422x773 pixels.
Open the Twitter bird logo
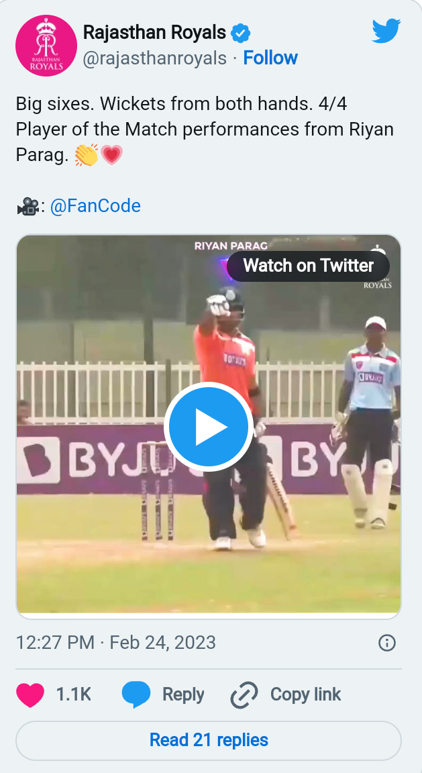[386, 32]
